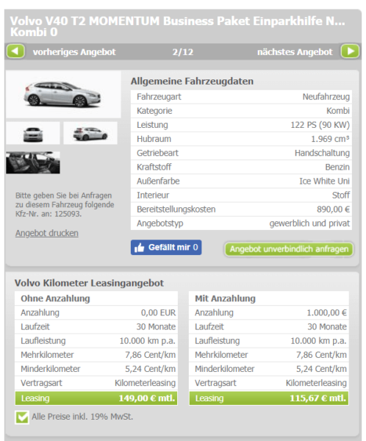
Task: Click the Benzin fuel value
Action: (x=337, y=167)
